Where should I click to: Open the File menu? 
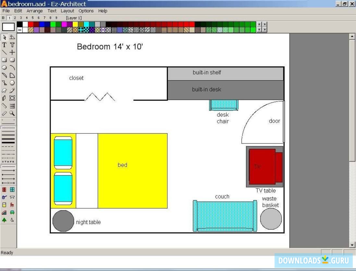click(x=6, y=11)
